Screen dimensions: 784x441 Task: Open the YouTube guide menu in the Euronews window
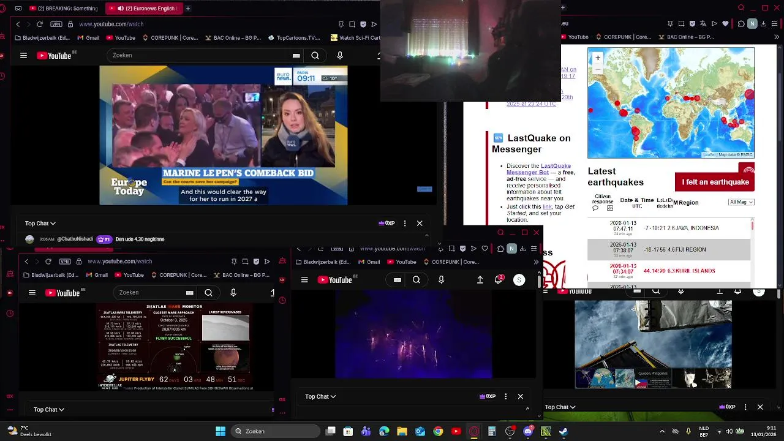click(x=23, y=55)
